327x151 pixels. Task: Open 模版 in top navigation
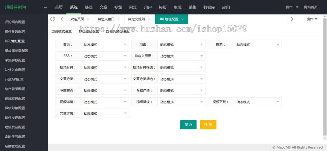(x=163, y=7)
